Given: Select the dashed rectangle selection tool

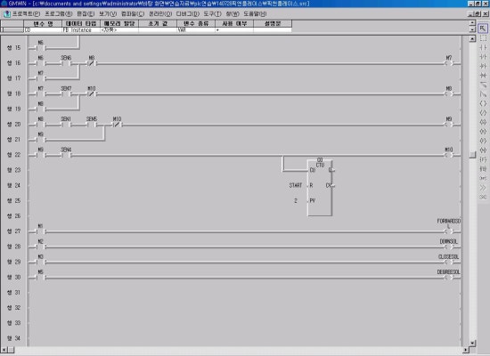Looking at the screenshot, I should point(483,37).
